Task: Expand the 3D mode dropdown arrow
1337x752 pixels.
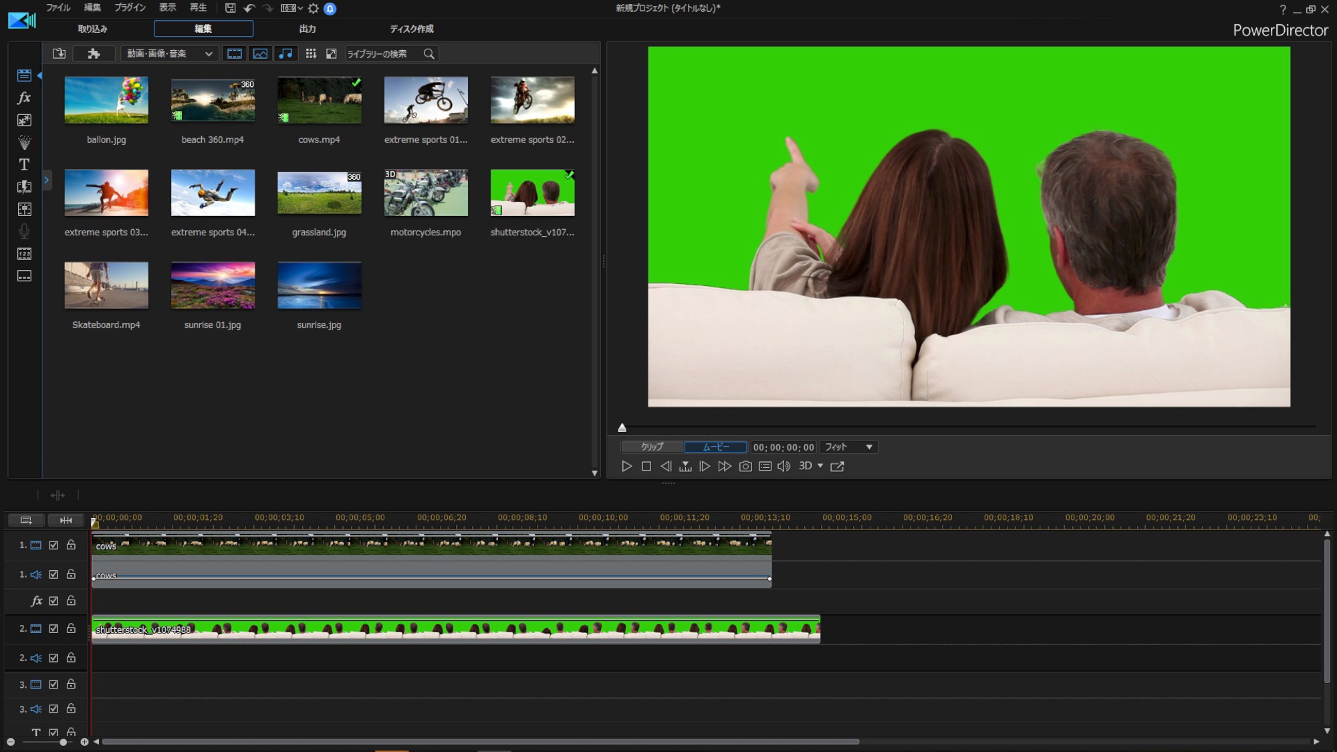Action: 820,466
